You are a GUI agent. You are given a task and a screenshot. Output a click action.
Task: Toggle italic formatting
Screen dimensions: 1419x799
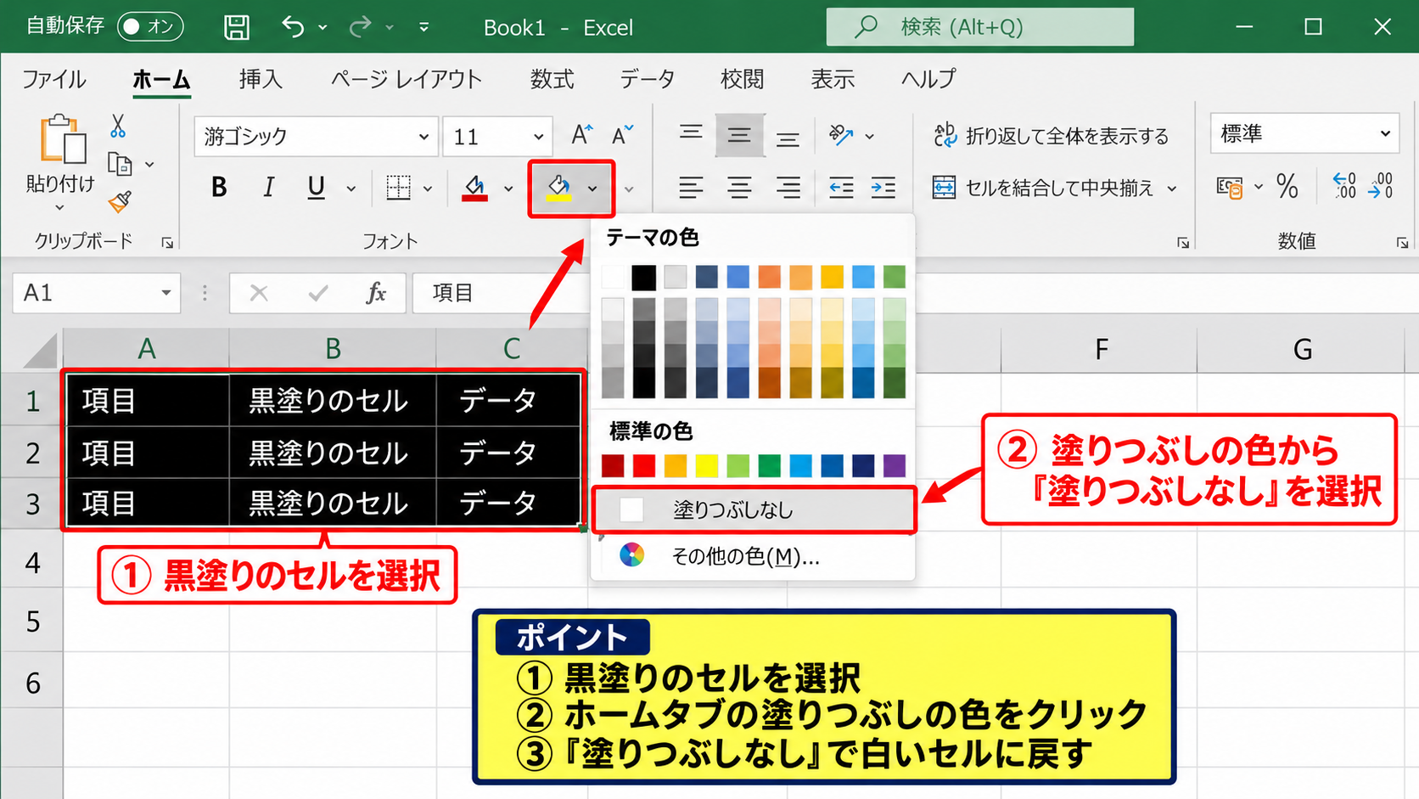click(x=268, y=188)
